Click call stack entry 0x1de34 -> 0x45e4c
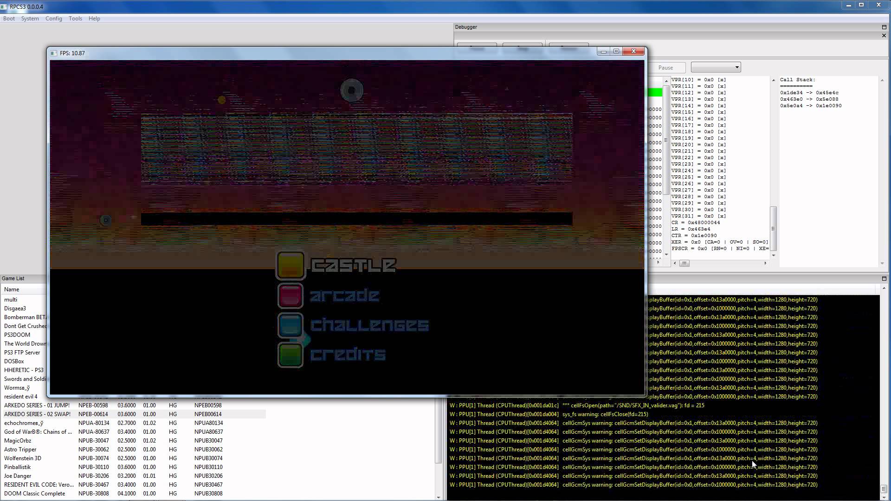The height and width of the screenshot is (501, 891). 809,93
